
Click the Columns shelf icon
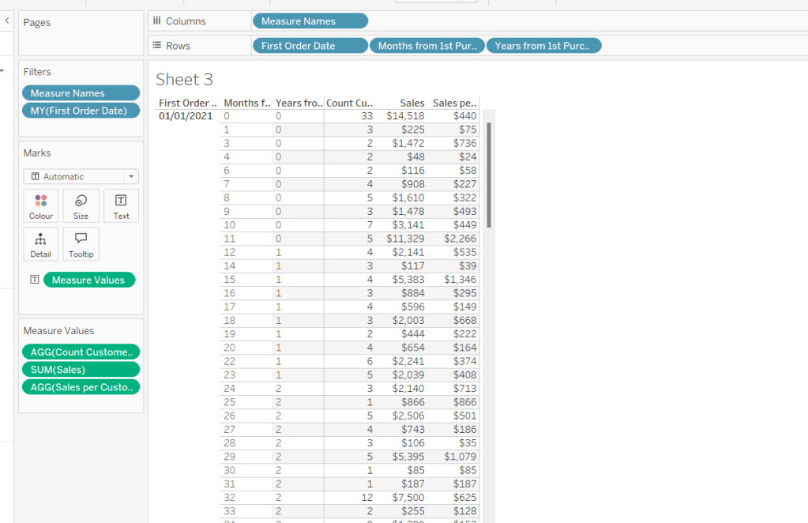tap(157, 21)
